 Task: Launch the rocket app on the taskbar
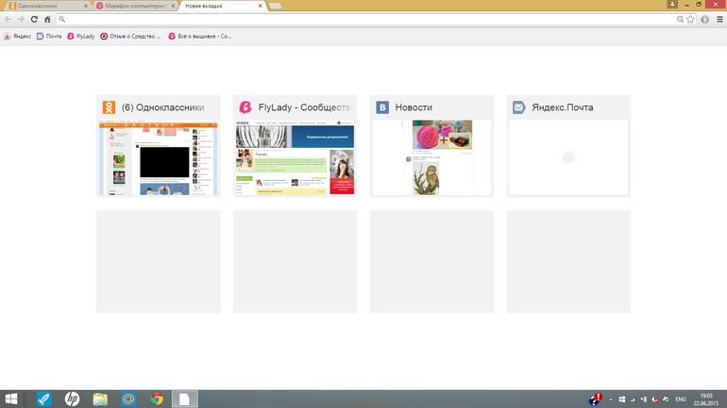tap(44, 399)
